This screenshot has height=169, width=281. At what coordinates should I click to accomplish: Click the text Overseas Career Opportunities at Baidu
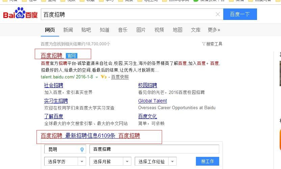177,107
